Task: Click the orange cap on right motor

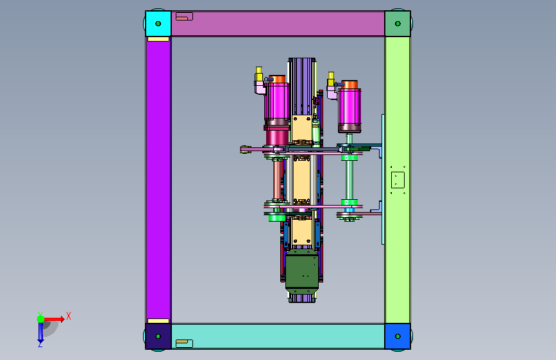Action: [x=350, y=84]
